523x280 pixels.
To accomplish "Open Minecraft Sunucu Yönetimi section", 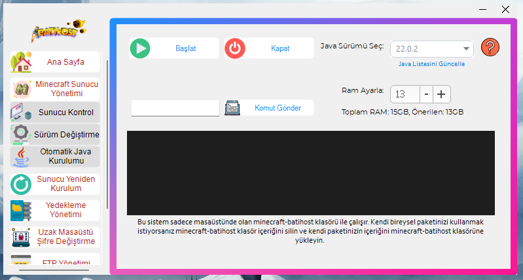I will (x=55, y=89).
